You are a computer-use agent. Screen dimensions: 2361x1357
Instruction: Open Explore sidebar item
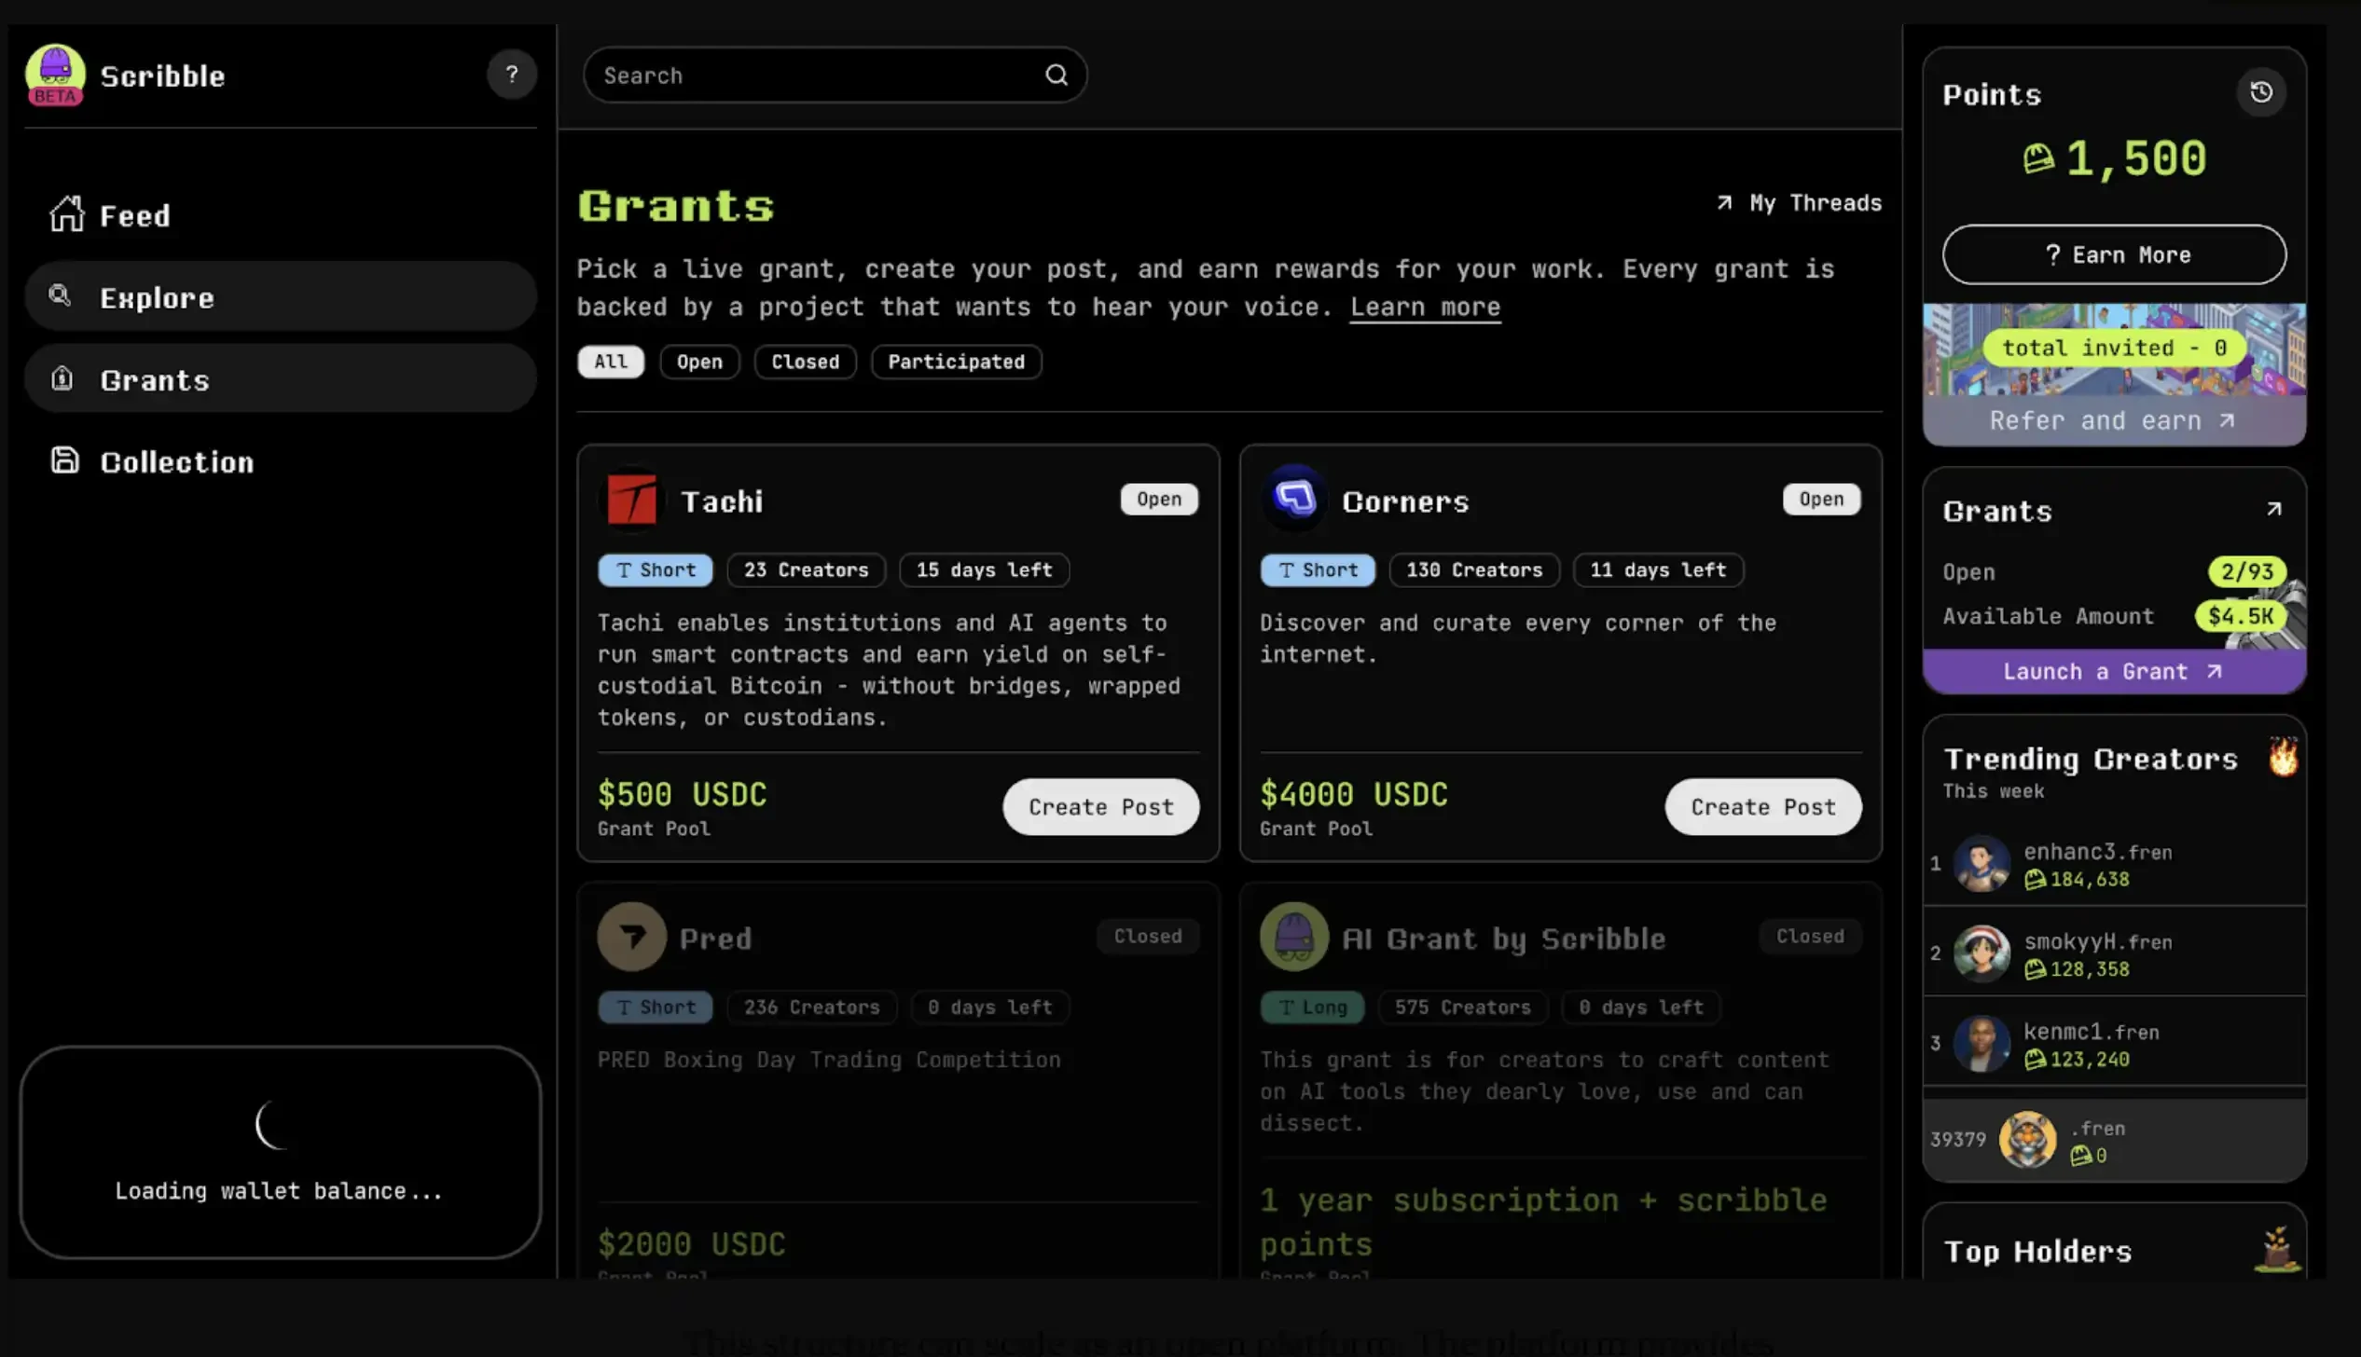pyautogui.click(x=157, y=297)
